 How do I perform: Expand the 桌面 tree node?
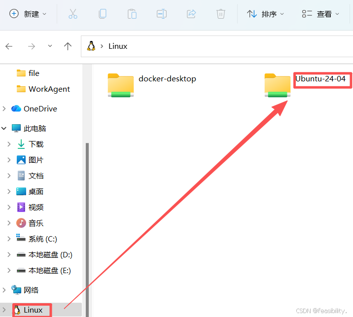pyautogui.click(x=9, y=192)
